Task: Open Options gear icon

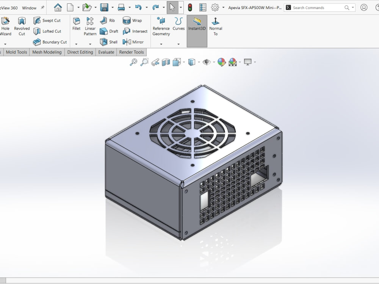Action: (215, 8)
